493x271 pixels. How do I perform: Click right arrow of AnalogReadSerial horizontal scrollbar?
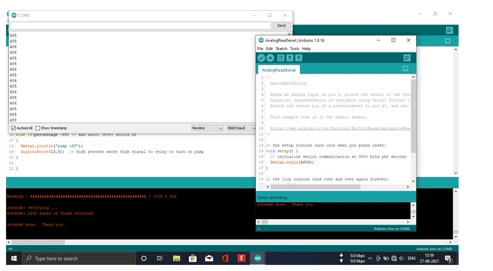408,187
